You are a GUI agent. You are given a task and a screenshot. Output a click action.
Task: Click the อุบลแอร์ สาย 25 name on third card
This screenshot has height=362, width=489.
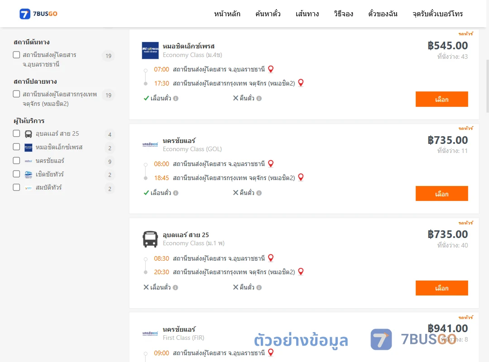186,235
